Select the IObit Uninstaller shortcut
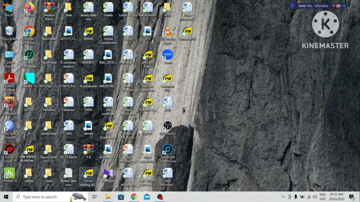The image size is (360, 202). 29,59
